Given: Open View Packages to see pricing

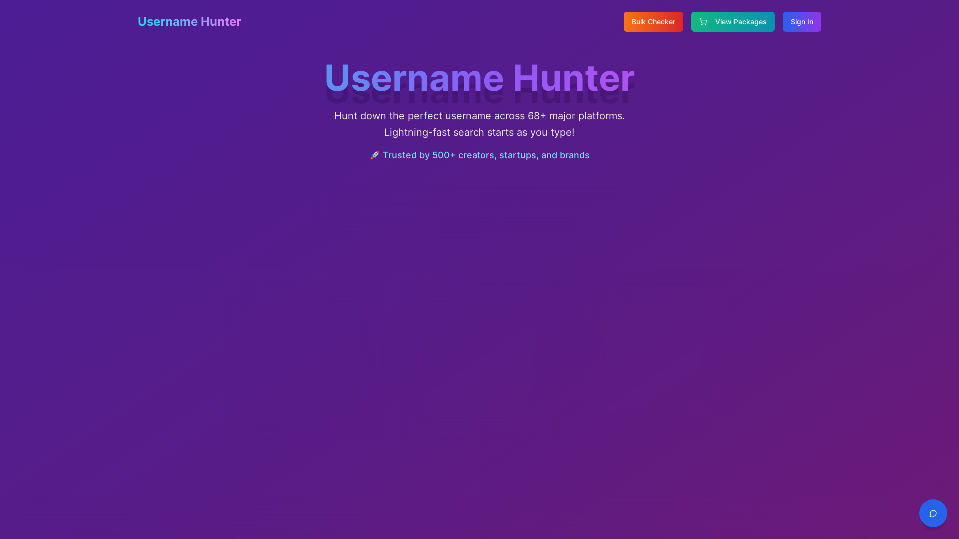Looking at the screenshot, I should (732, 21).
